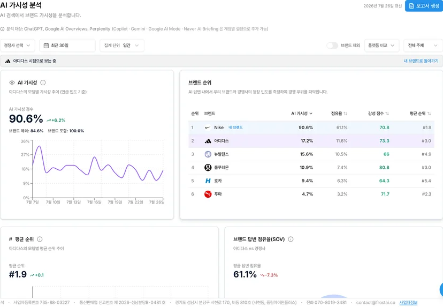Open the 경쟁사 선택 dropdown

(18, 46)
